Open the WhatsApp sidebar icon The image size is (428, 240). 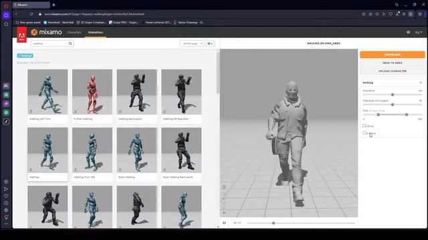click(x=6, y=113)
